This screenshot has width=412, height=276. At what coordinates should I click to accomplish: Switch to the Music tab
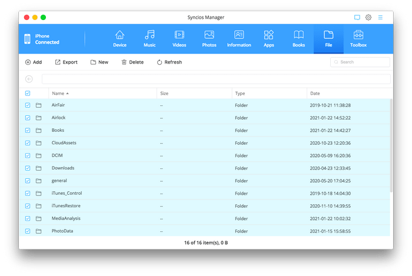(149, 39)
